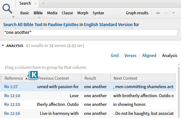Switch to the Basic search type
181x118 pixels.
coord(25,13)
